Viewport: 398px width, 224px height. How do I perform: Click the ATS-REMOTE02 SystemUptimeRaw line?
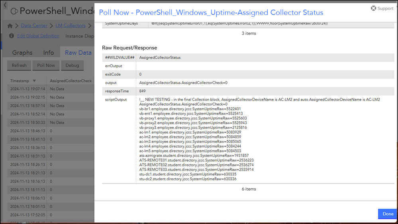coord(196,165)
